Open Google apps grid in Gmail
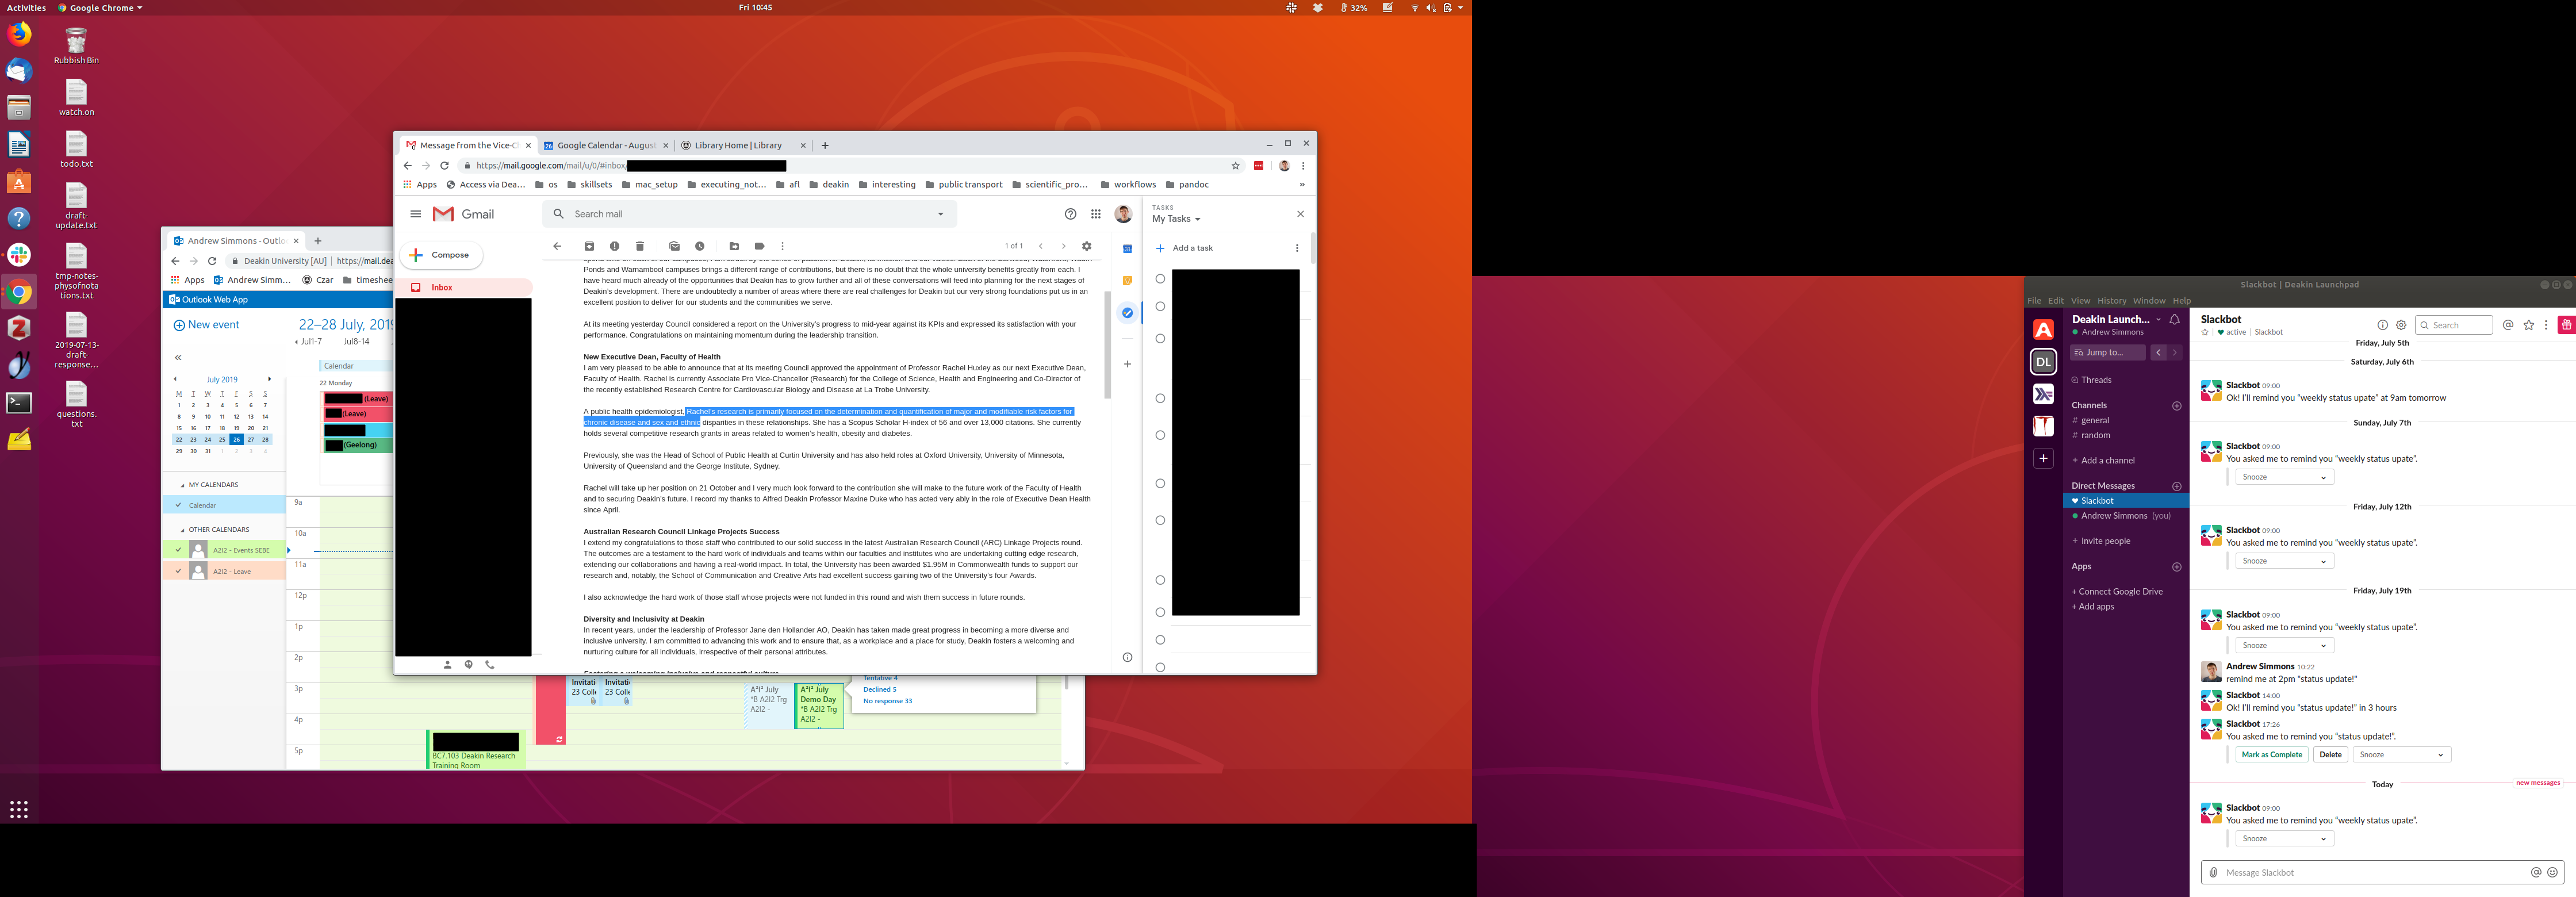 [x=1096, y=214]
